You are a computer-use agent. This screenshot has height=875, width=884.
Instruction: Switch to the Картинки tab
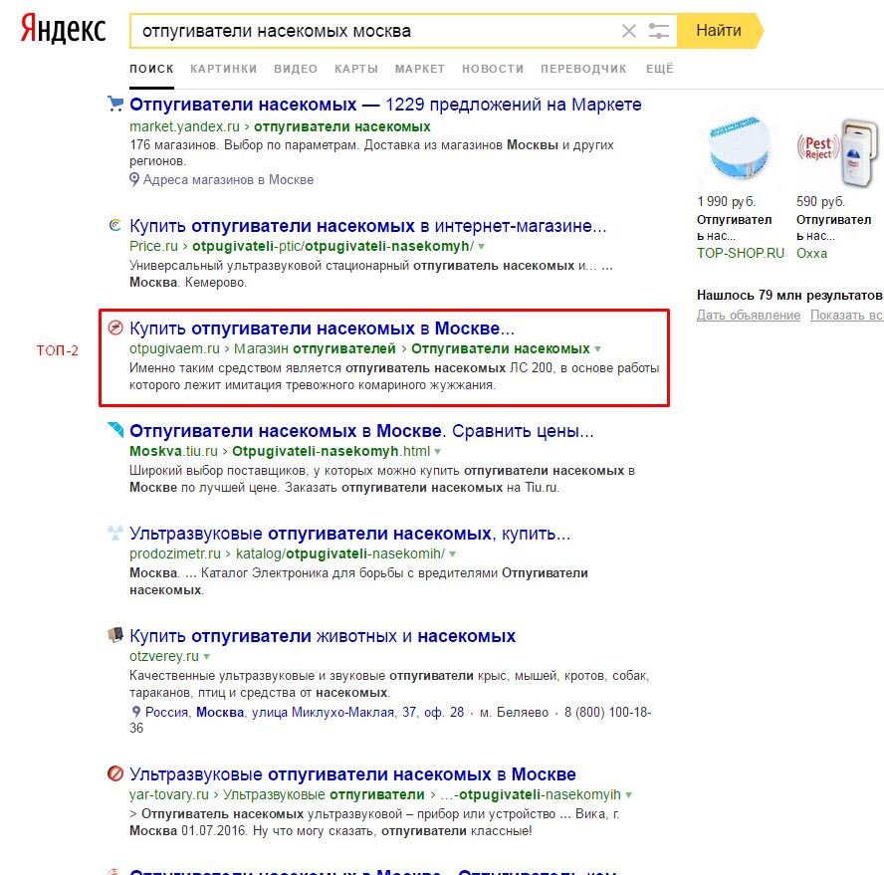(223, 69)
